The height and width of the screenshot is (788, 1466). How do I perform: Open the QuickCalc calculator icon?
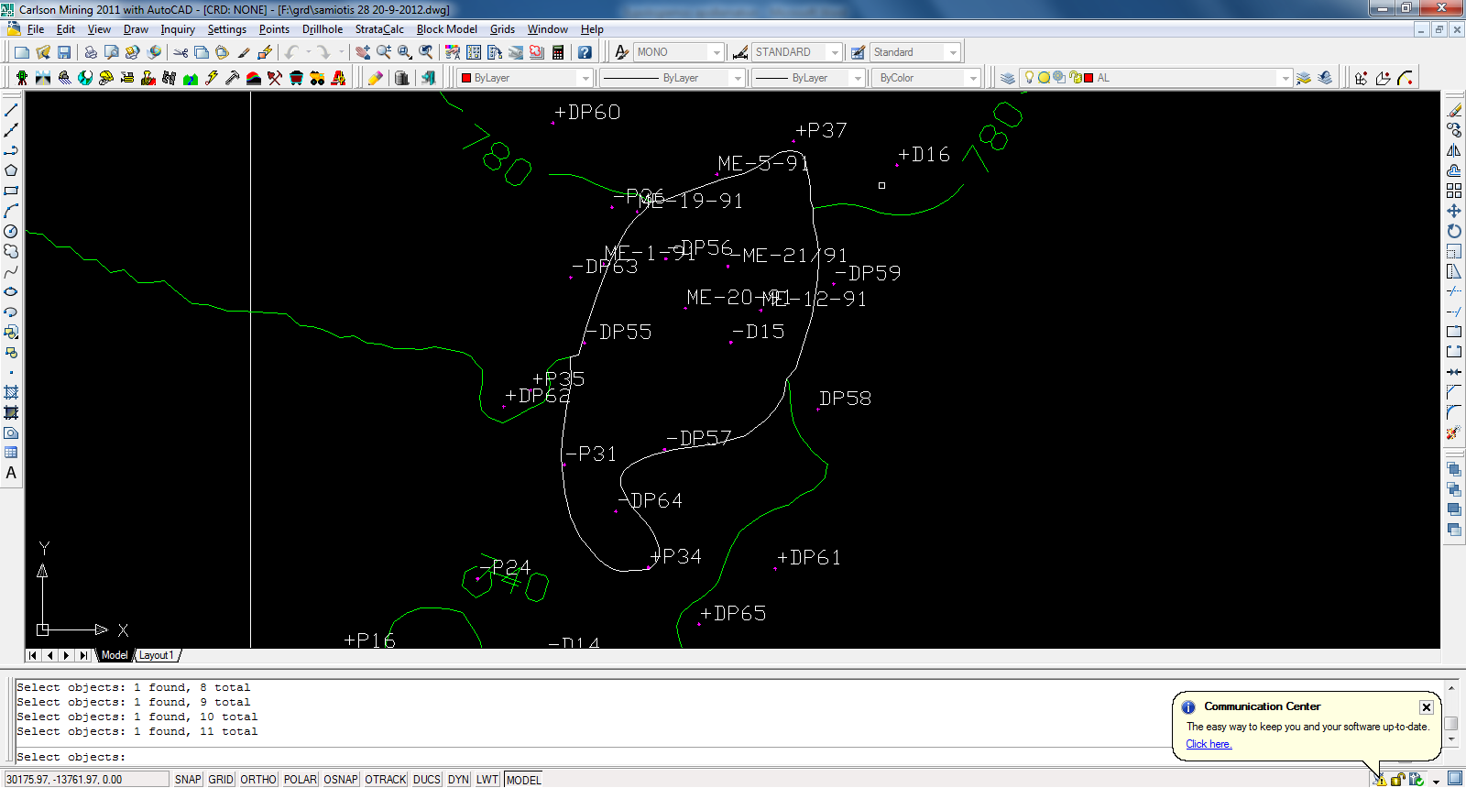(558, 52)
